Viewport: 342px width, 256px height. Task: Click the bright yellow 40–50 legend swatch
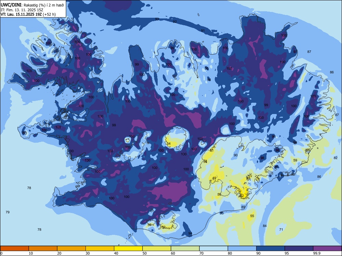tap(128, 248)
